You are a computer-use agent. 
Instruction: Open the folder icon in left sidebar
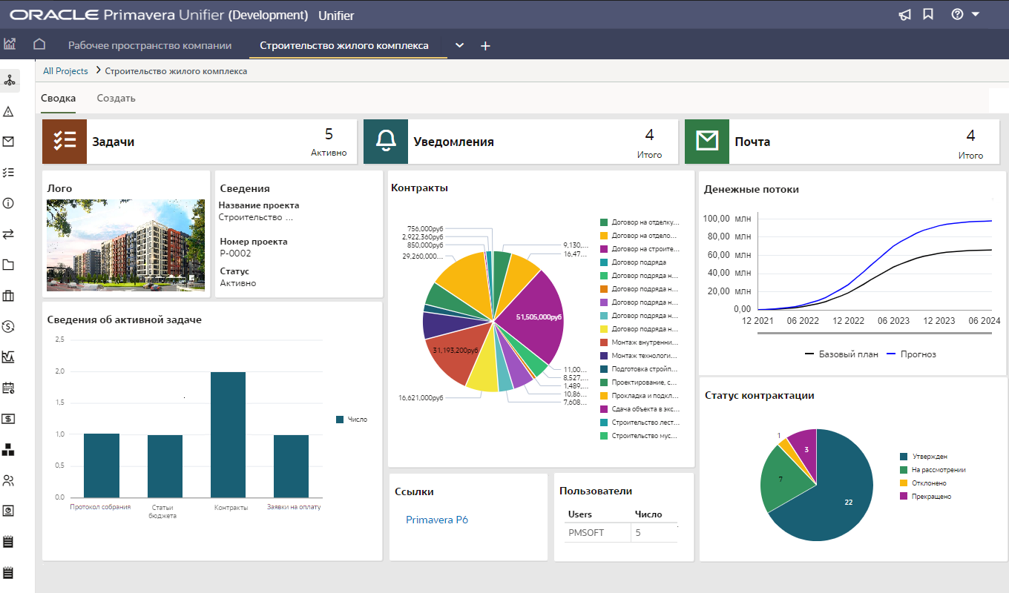click(9, 265)
